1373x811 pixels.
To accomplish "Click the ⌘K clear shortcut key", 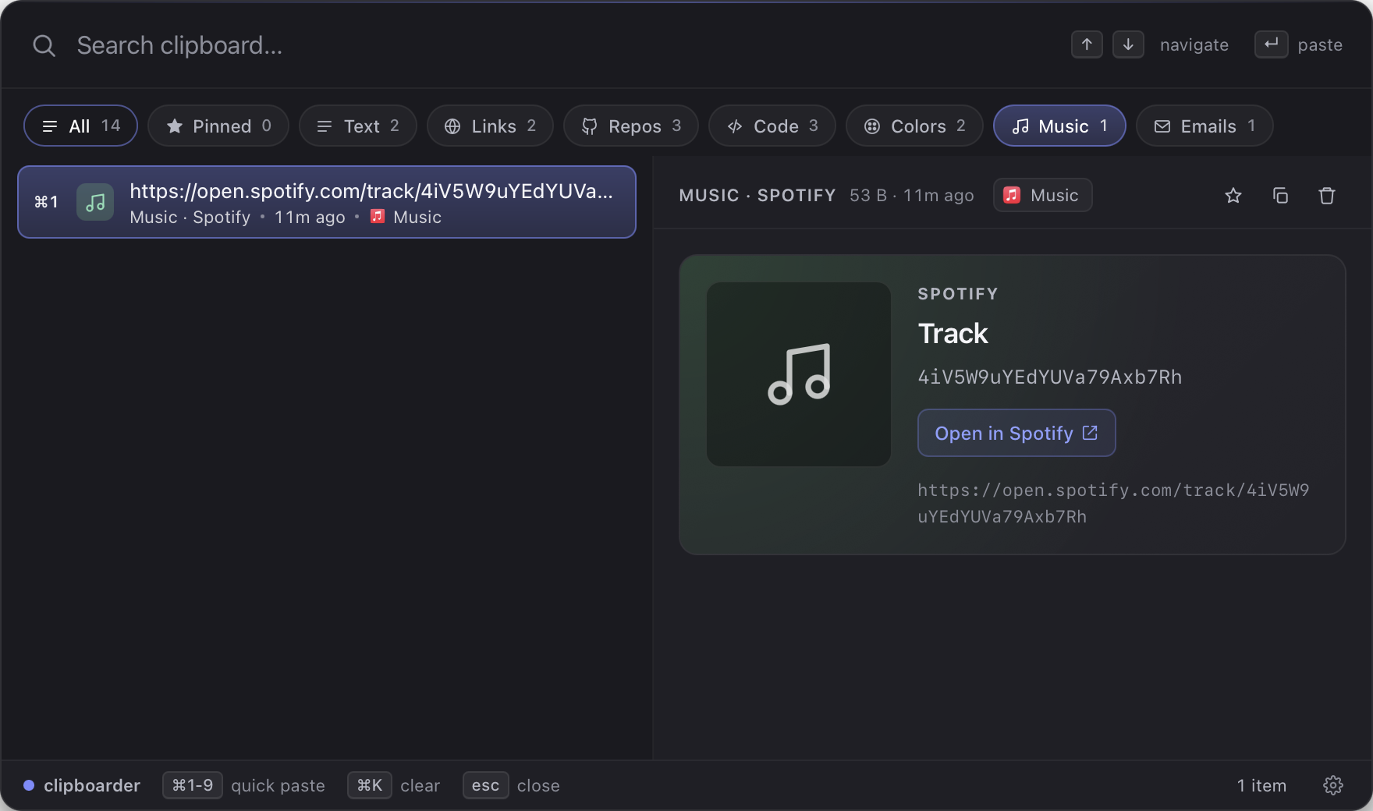I will tap(369, 785).
